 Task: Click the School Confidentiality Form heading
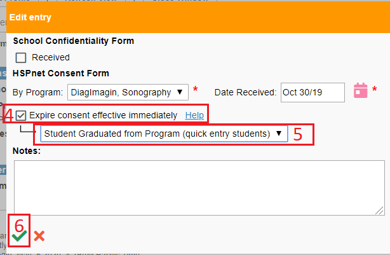pyautogui.click(x=74, y=41)
